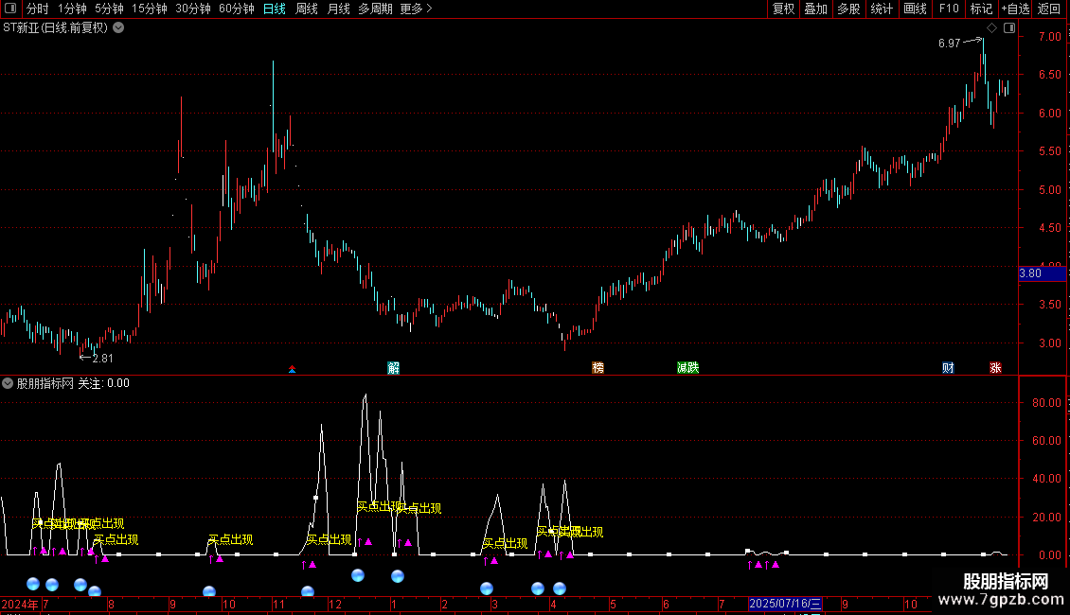This screenshot has width=1070, height=615.
Task: Open the 复权 adjustment options
Action: (783, 9)
